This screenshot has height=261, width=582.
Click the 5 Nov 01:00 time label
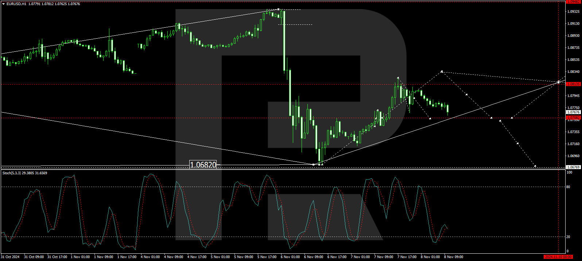220,257
